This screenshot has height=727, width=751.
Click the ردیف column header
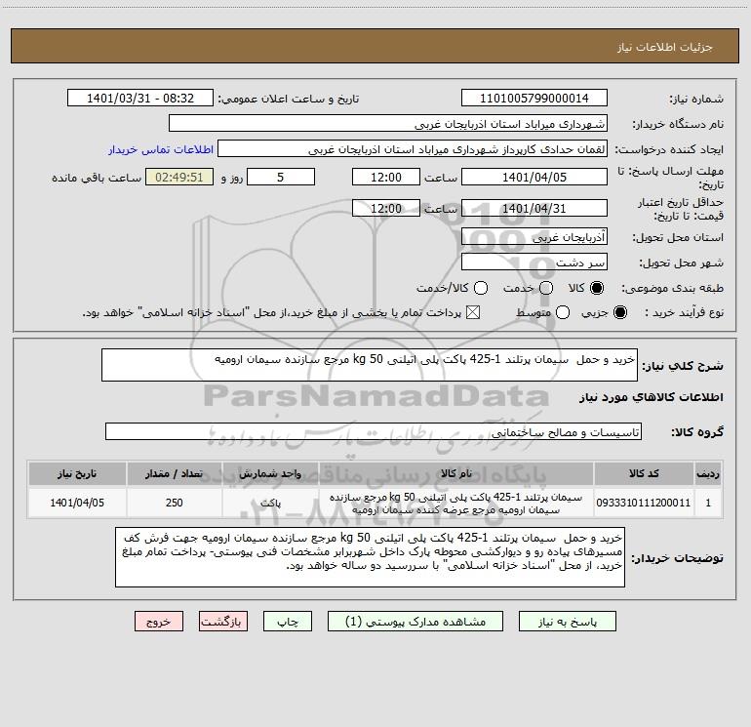[708, 473]
